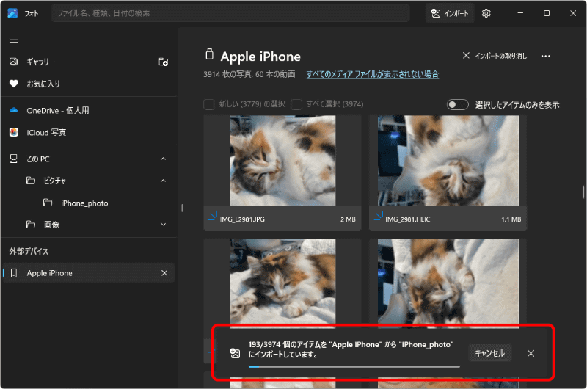The width and height of the screenshot is (587, 389).
Task: Click the add folder icon beside Gallery
Action: [x=163, y=62]
